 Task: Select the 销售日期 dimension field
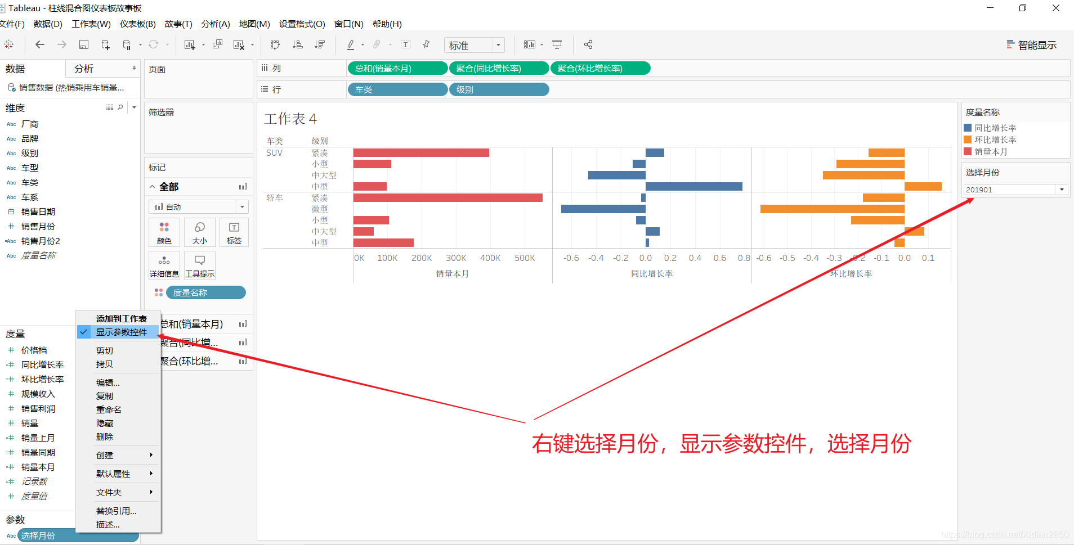(x=38, y=211)
